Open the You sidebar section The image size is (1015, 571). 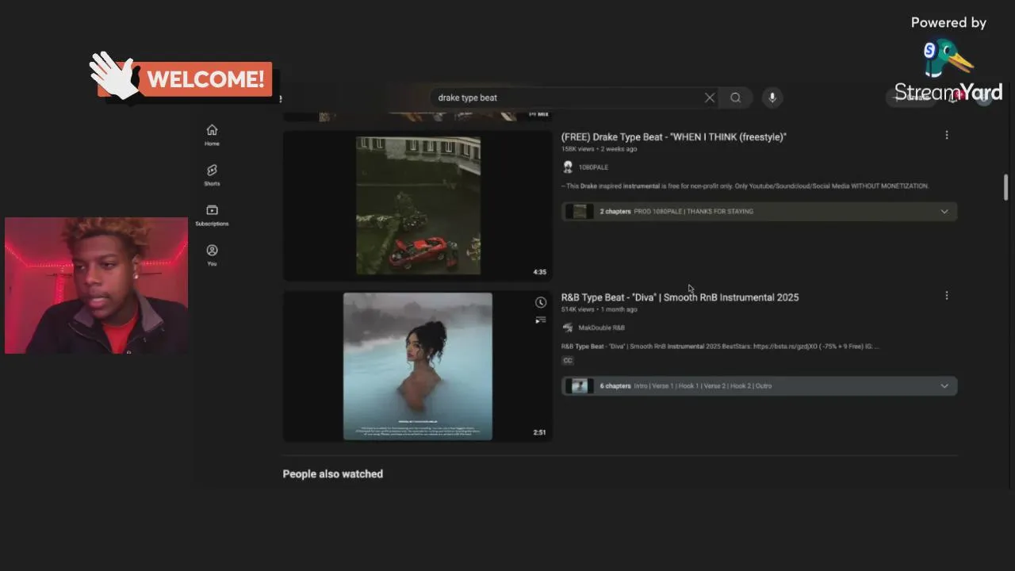212,255
